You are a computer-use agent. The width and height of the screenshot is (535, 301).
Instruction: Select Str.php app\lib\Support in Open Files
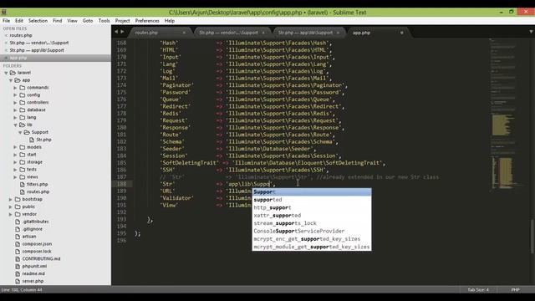(37, 50)
